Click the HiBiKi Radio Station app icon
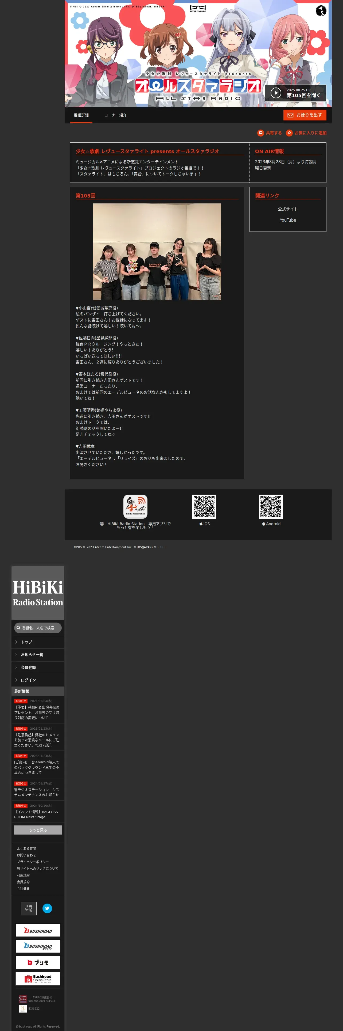The width and height of the screenshot is (343, 1031). click(x=135, y=507)
